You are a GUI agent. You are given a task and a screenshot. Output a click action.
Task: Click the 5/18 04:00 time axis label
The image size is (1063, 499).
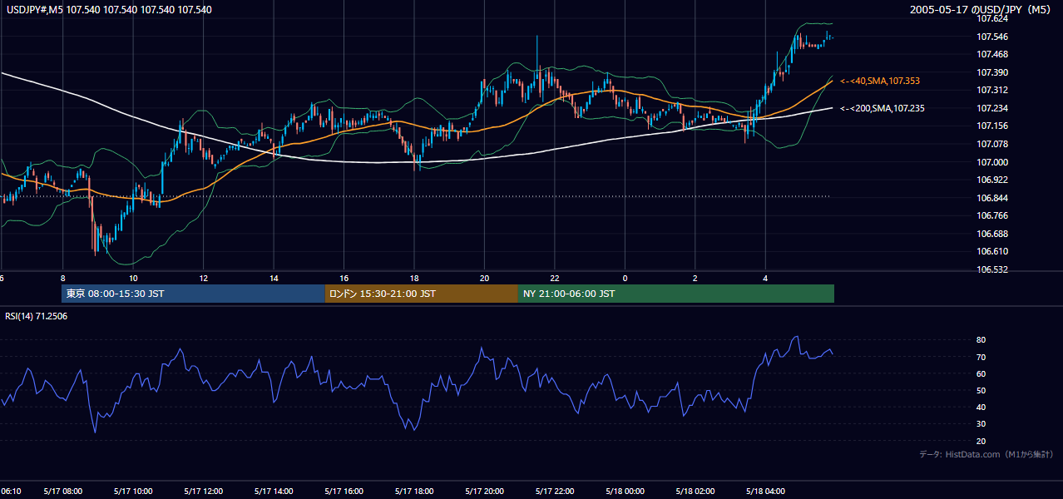click(766, 492)
